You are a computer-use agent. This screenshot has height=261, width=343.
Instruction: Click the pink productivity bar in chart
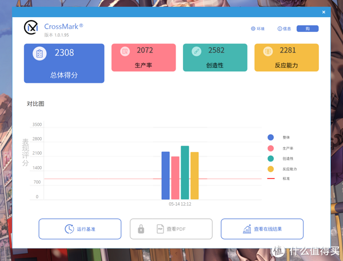pyautogui.click(x=176, y=178)
